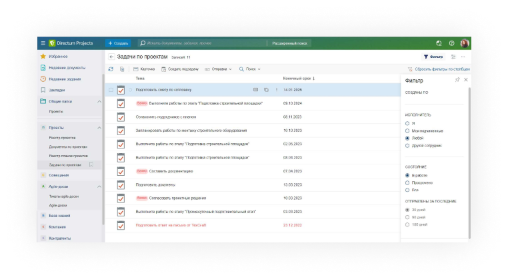Open the Поиск dropdown in toolbar
This screenshot has width=508, height=279.
pyautogui.click(x=249, y=69)
